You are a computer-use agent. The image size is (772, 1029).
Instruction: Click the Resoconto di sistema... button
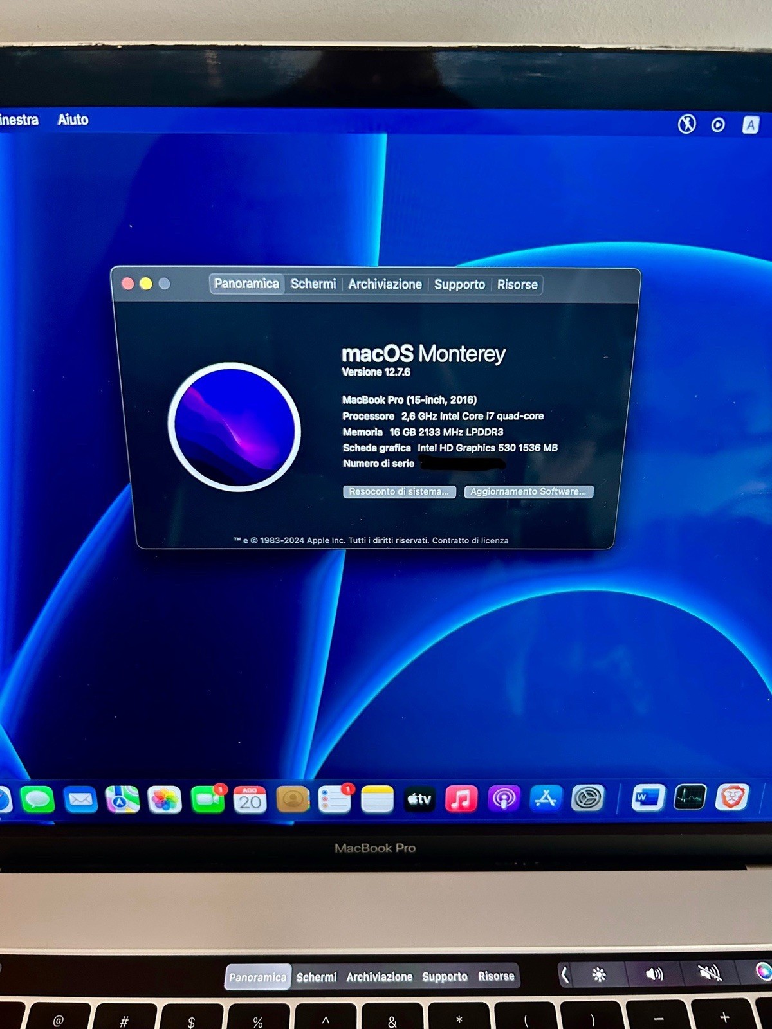coord(400,491)
